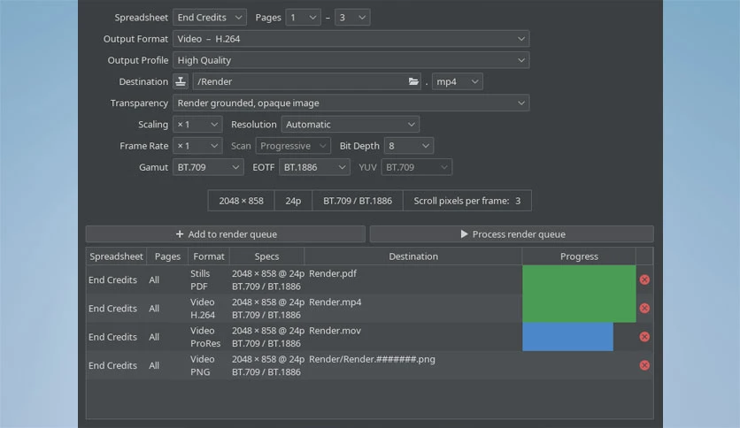
Task: Open the Transparency dropdown
Action: (x=351, y=103)
